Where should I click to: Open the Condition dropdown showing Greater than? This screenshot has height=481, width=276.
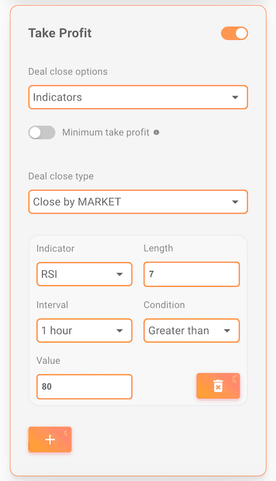click(x=192, y=331)
